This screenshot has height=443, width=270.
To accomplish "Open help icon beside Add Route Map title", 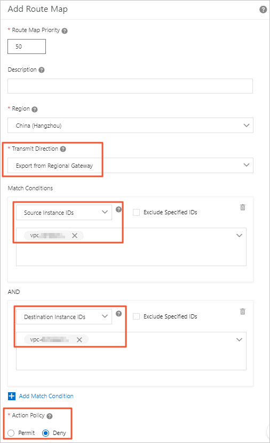I will [263, 10].
